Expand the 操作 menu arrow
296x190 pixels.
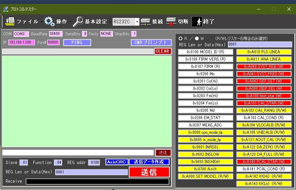pyautogui.click(x=70, y=22)
